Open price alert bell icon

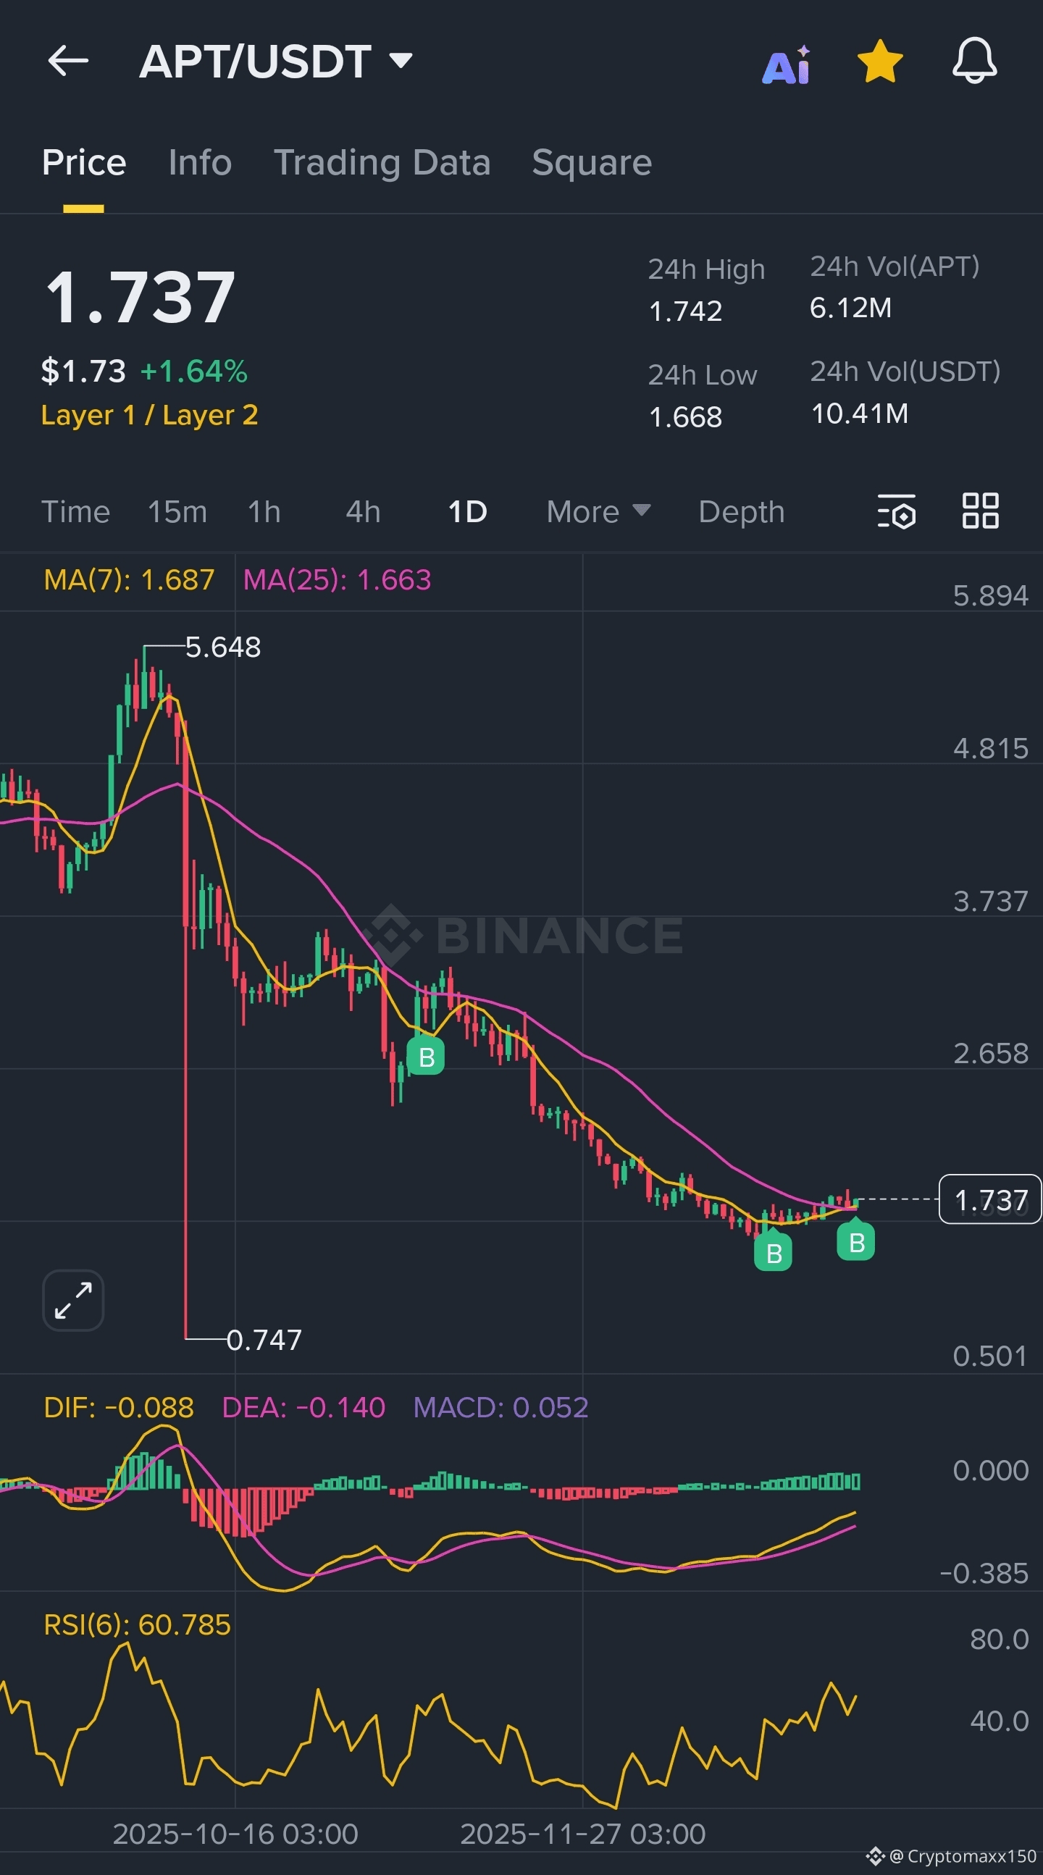975,61
